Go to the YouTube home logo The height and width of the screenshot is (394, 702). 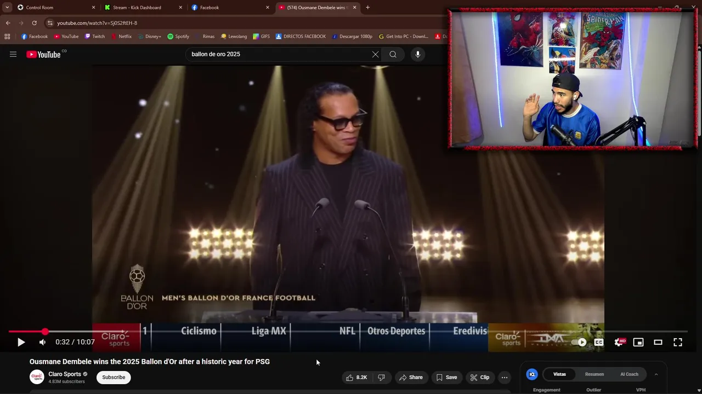click(43, 54)
